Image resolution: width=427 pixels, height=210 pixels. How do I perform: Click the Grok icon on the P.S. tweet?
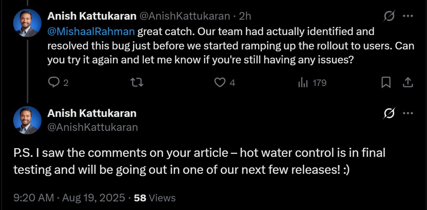(x=389, y=114)
